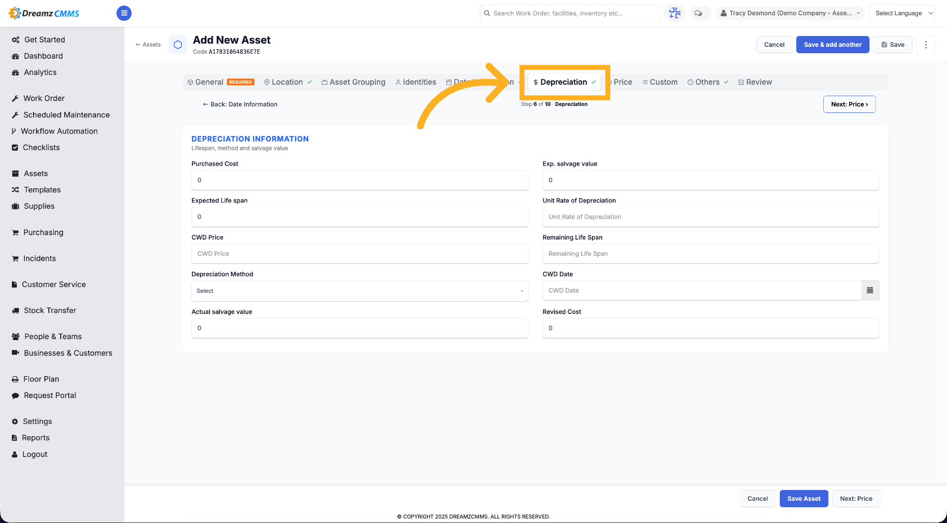Switch to the Location tab
Viewport: 947px width, 523px height.
point(288,82)
